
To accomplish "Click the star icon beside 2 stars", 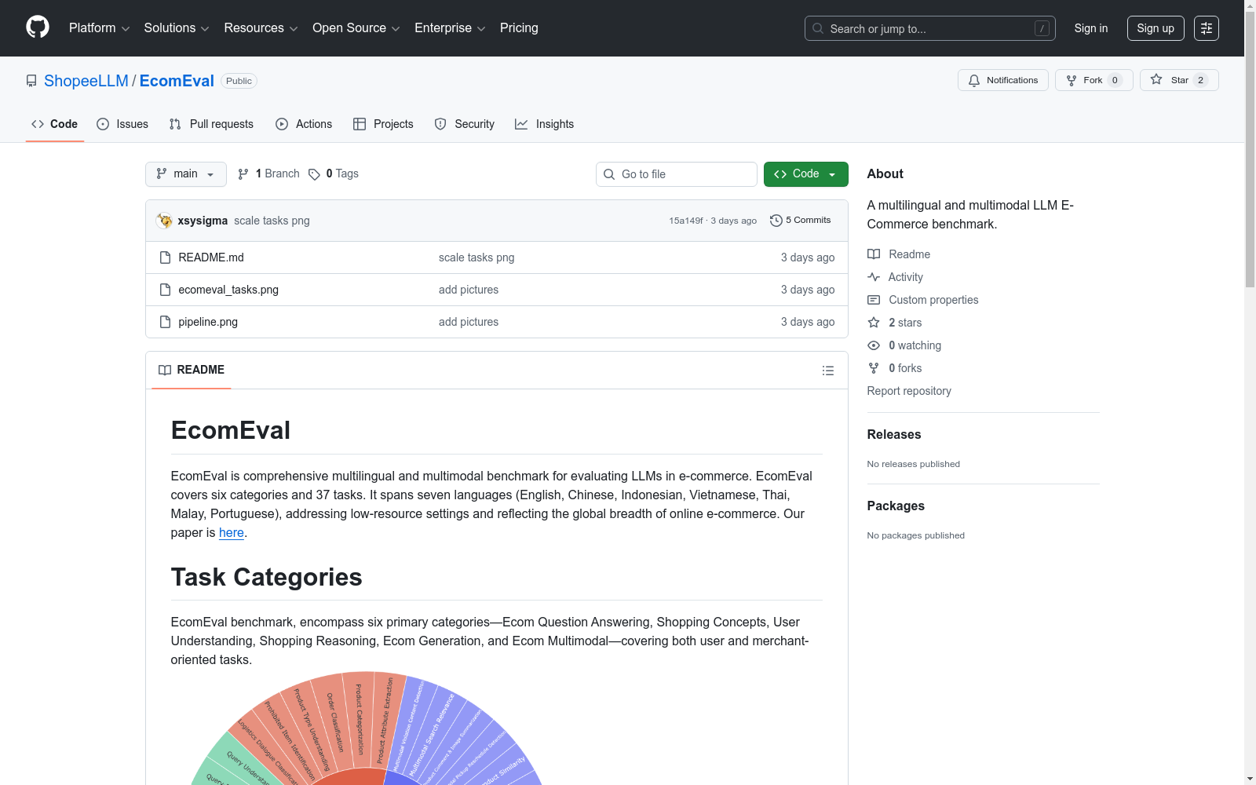I will tap(874, 323).
